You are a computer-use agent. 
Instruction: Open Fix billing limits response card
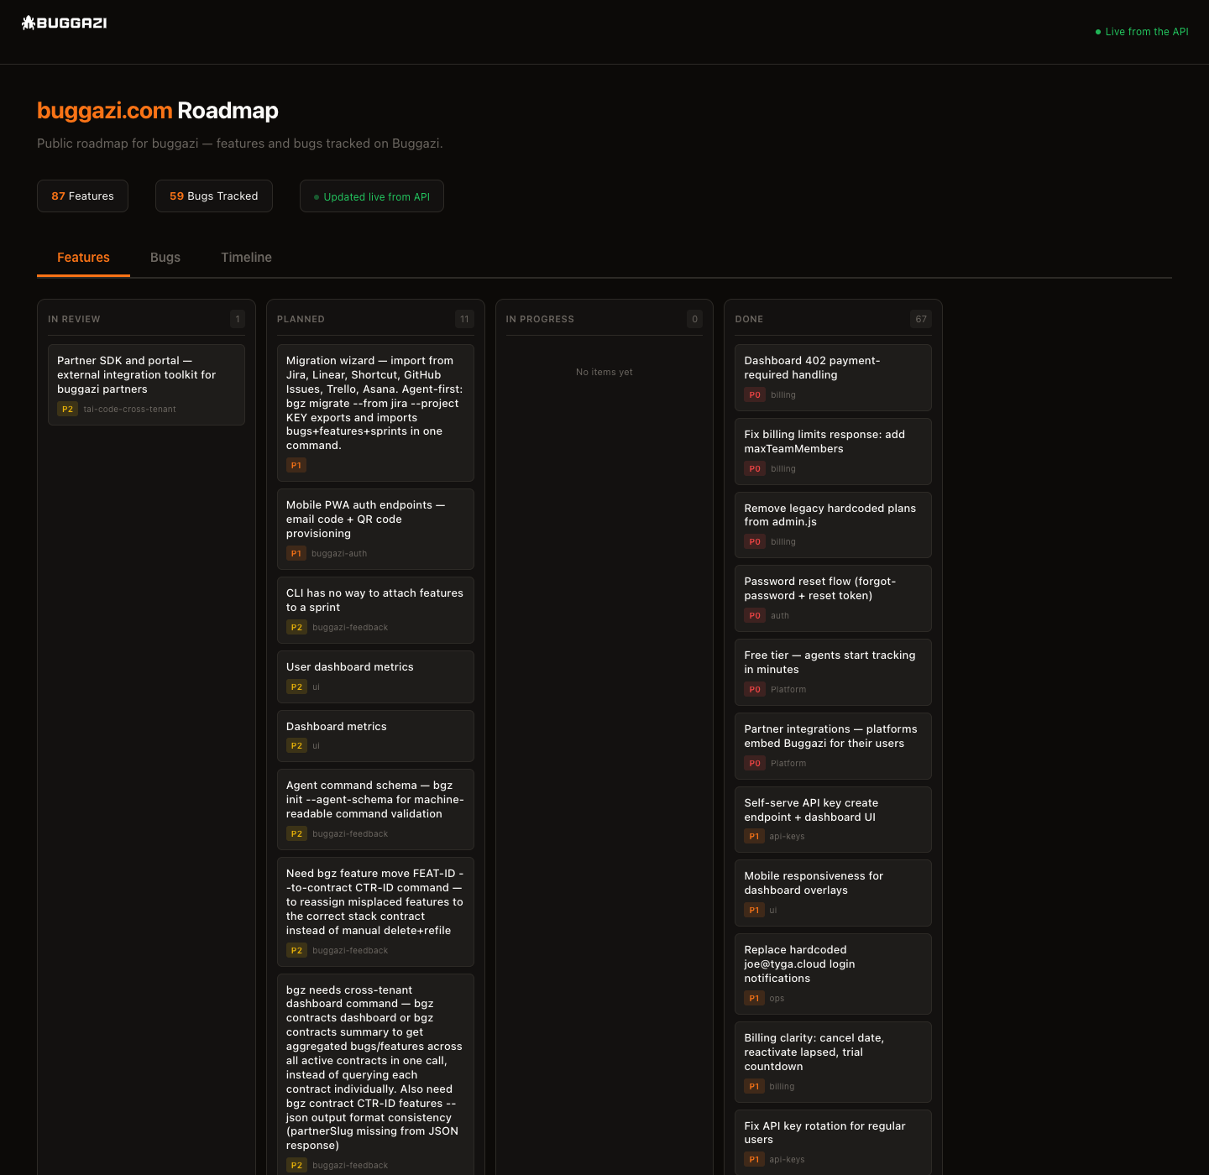833,452
